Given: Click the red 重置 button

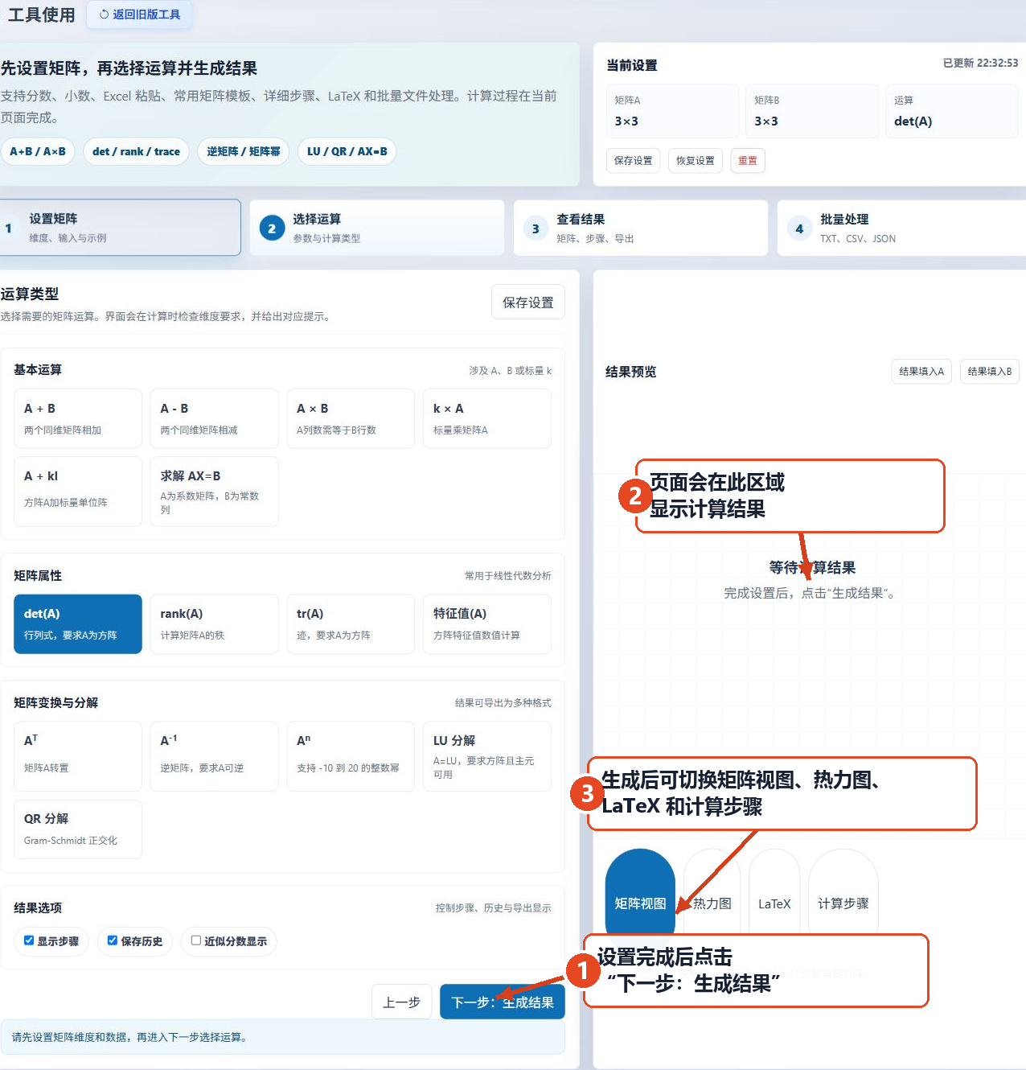Looking at the screenshot, I should [747, 160].
